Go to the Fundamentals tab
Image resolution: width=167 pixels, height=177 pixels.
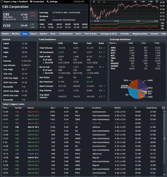pos(65,34)
